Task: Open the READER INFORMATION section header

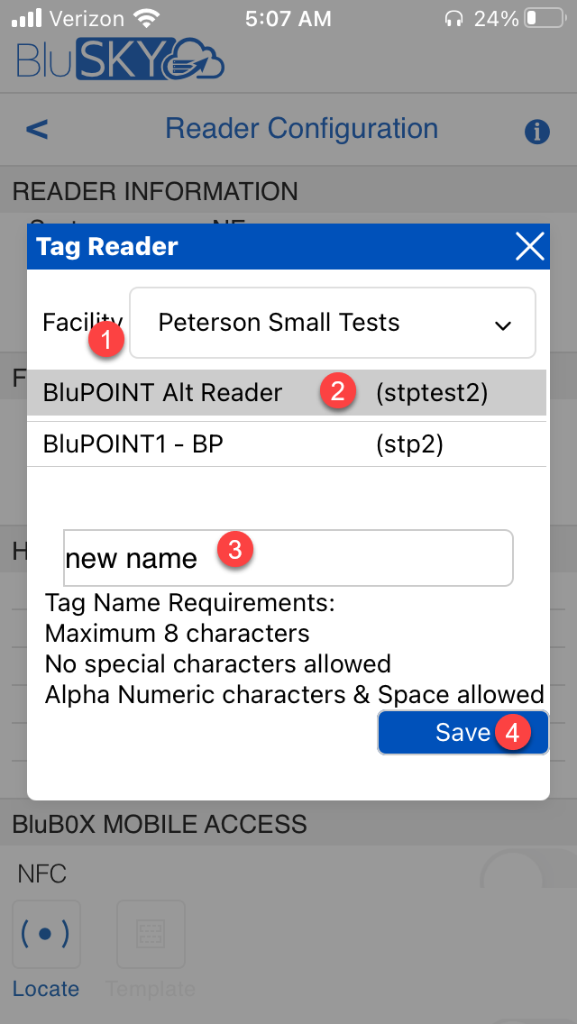Action: click(153, 191)
